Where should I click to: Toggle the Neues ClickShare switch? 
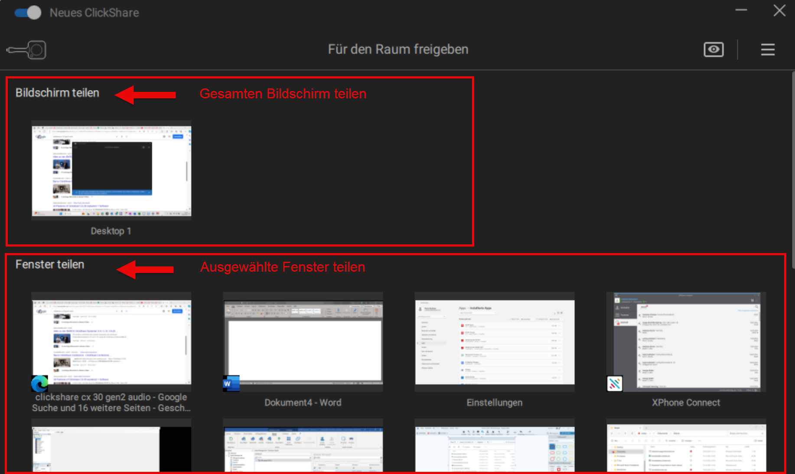28,13
